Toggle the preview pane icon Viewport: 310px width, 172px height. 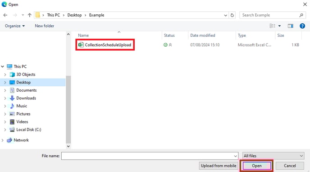(x=291, y=26)
